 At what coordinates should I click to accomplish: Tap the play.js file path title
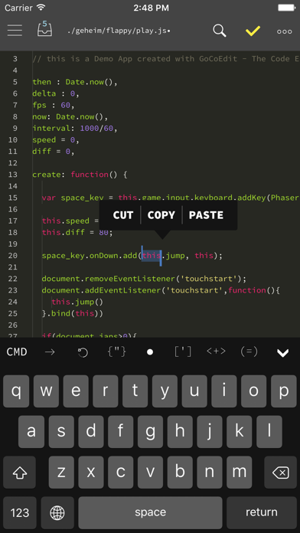coord(119,31)
